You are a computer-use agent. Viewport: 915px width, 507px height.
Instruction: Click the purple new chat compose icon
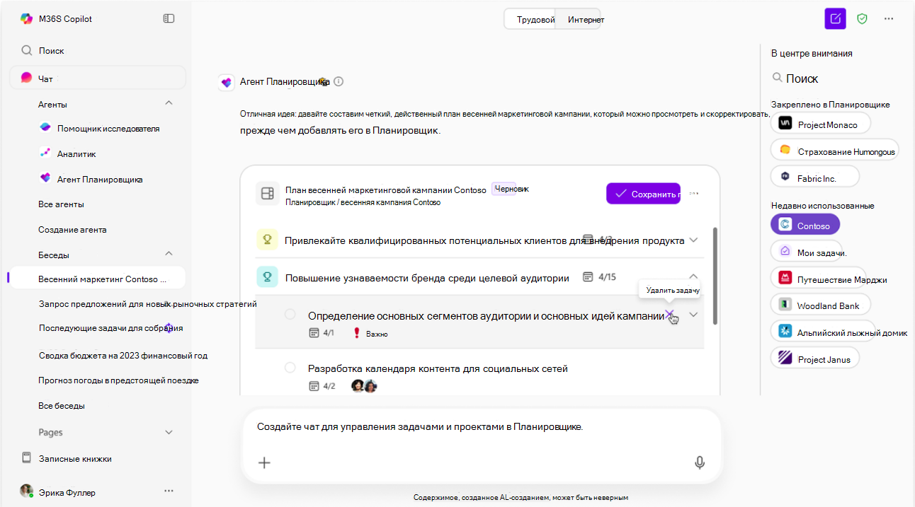(836, 19)
